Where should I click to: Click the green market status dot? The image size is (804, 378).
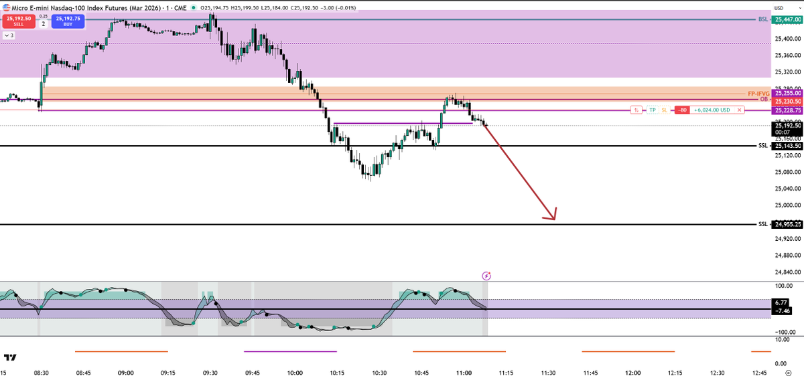click(x=194, y=8)
